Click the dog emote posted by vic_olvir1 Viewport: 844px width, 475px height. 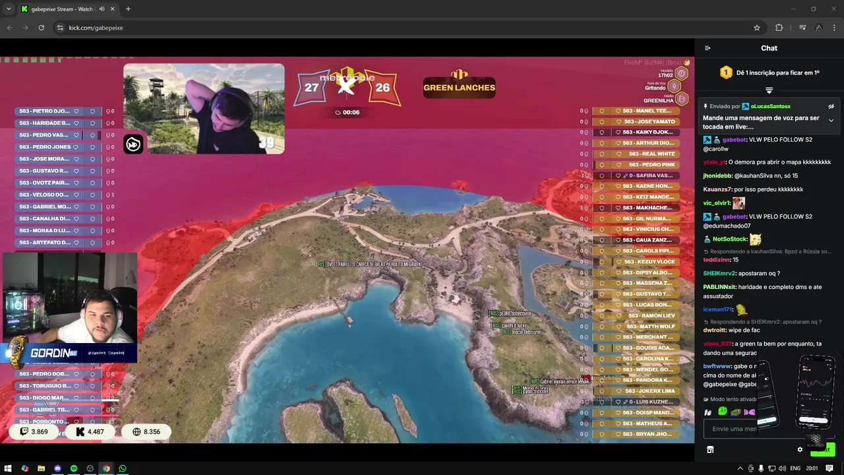[x=738, y=203]
